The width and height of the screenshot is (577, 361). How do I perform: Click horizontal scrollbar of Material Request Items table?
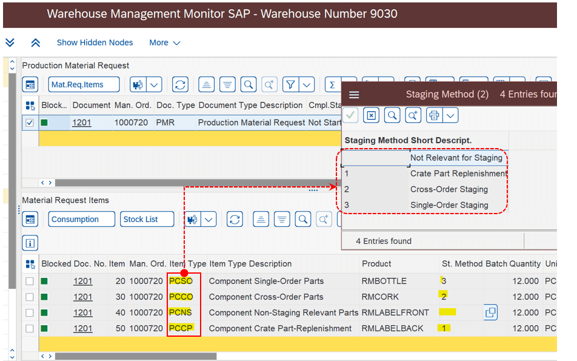point(136,356)
